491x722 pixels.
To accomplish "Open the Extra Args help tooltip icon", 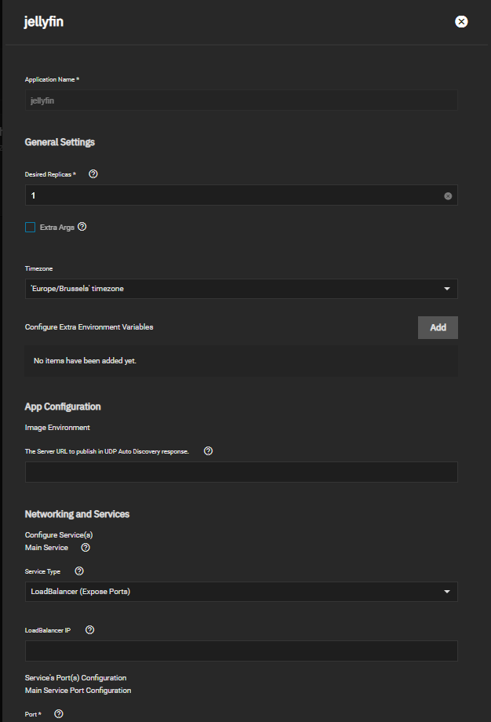I will pyautogui.click(x=82, y=227).
